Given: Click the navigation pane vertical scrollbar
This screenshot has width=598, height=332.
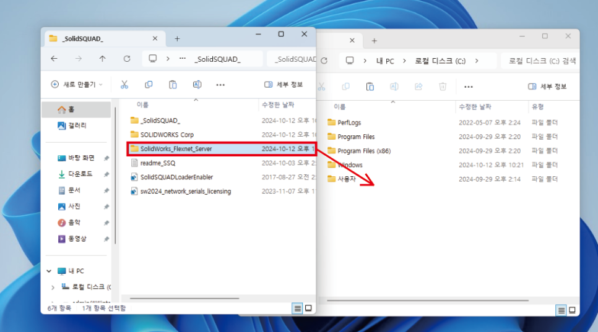Looking at the screenshot, I should coord(115,175).
